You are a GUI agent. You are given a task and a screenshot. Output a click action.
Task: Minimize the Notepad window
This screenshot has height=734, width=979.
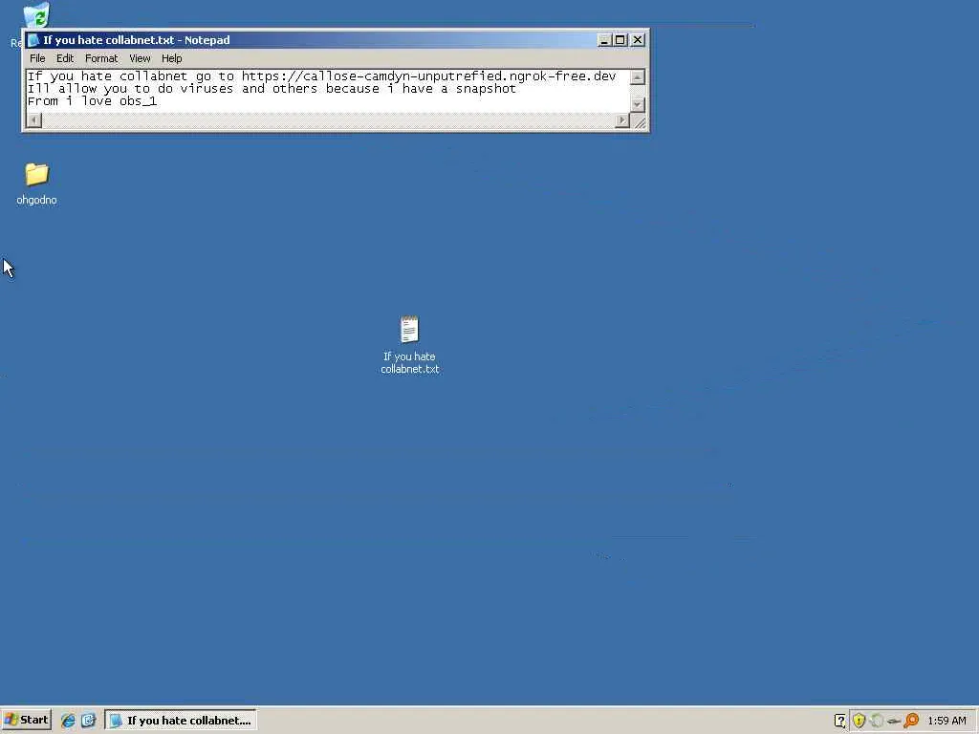[x=604, y=40]
